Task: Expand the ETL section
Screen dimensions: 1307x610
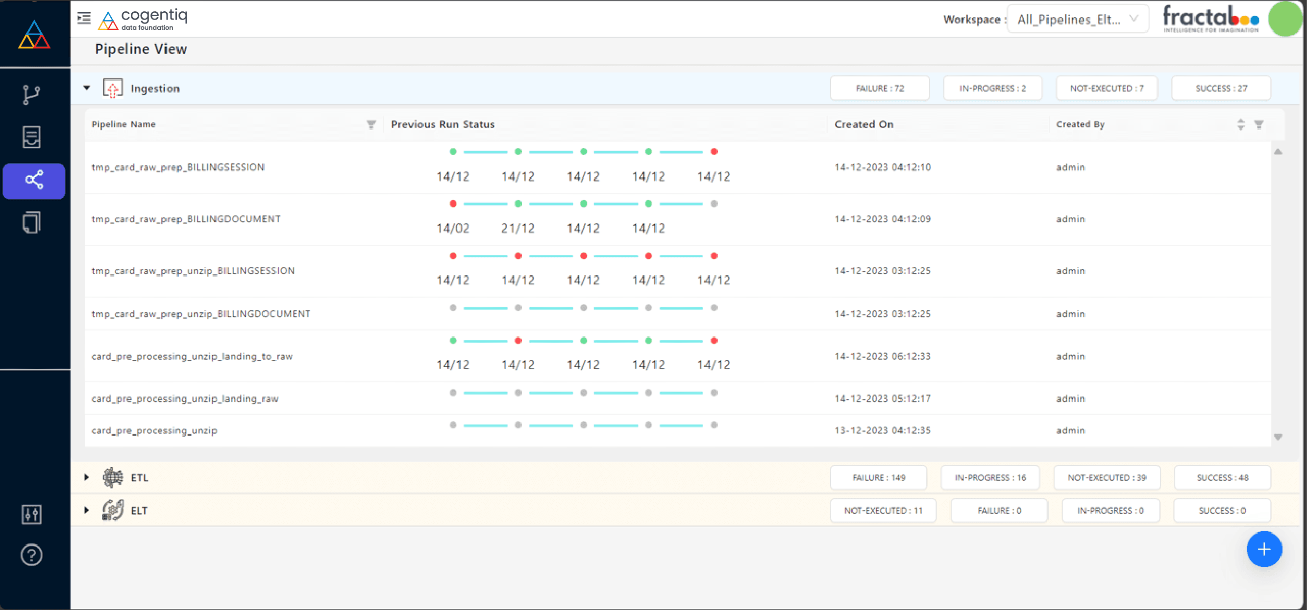Action: click(x=87, y=477)
